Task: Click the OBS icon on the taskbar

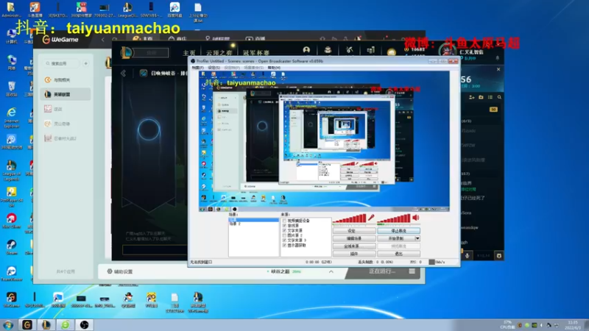Action: (85, 324)
